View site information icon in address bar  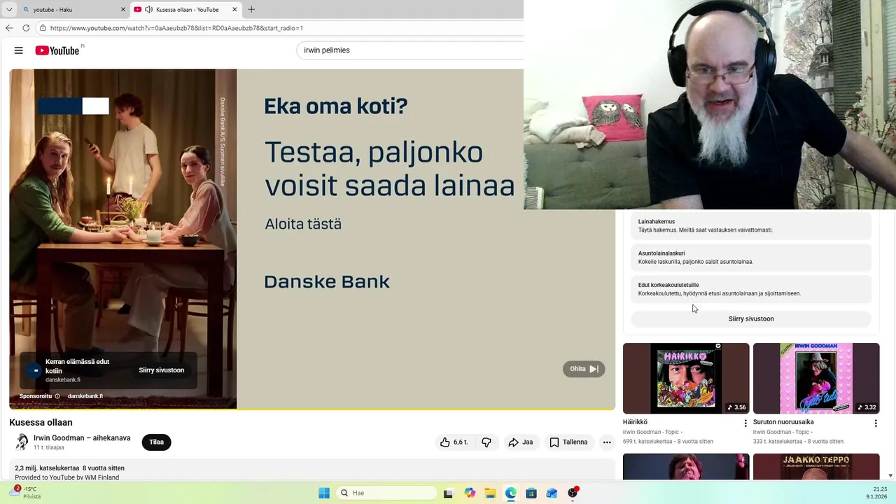(x=43, y=28)
